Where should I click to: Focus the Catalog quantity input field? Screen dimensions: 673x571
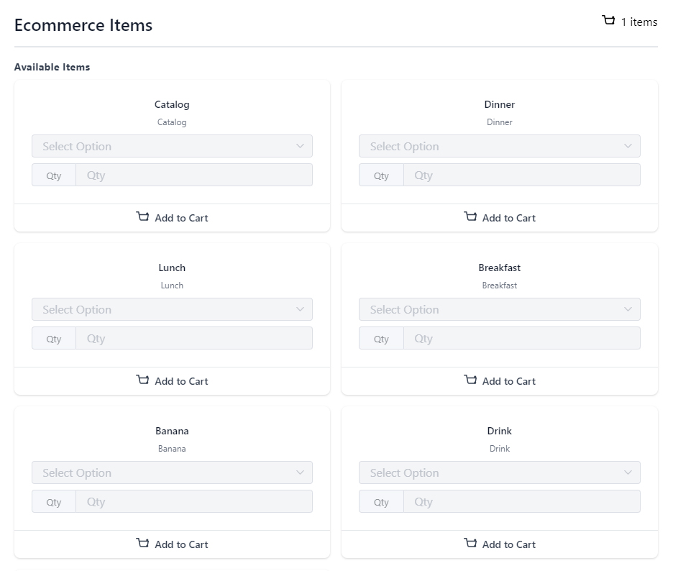[193, 175]
